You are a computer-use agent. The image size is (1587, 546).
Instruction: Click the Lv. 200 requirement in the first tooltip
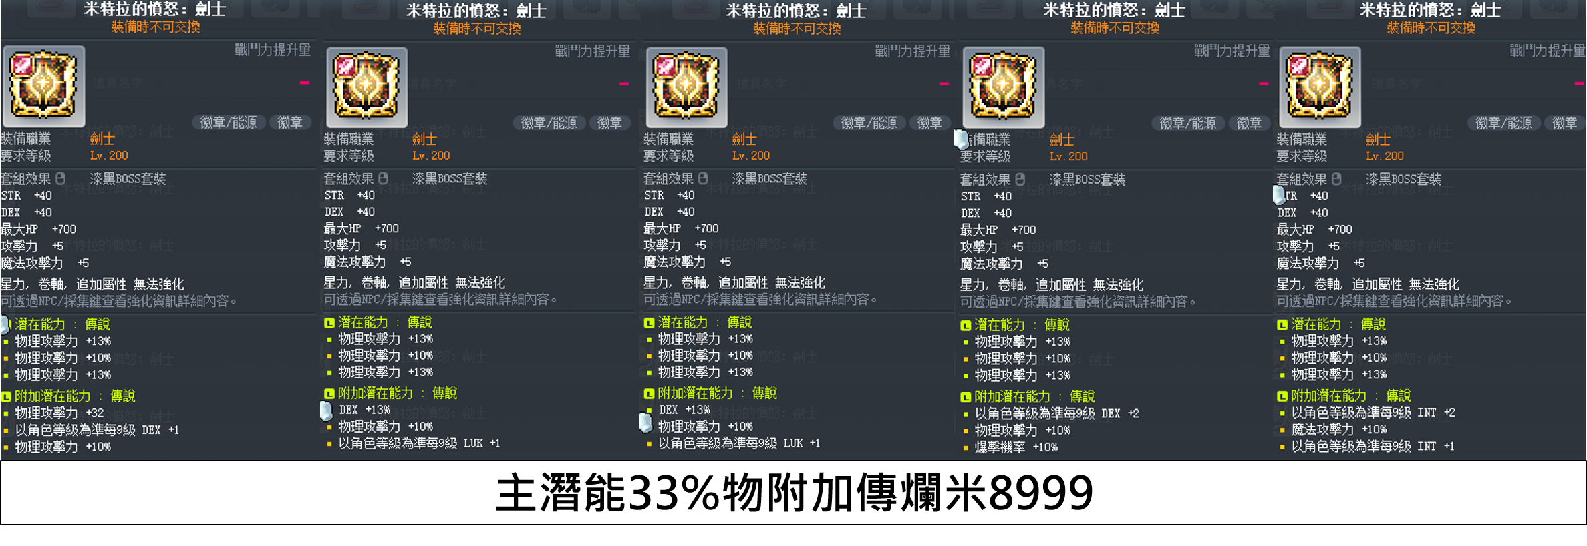click(x=109, y=156)
